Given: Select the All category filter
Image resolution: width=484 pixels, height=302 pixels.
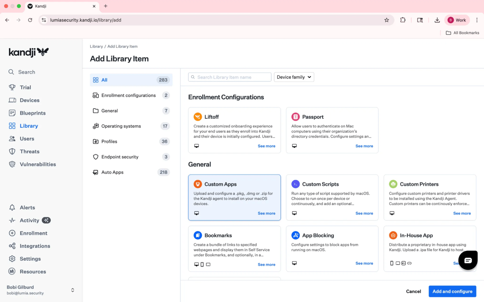Looking at the screenshot, I should [131, 80].
